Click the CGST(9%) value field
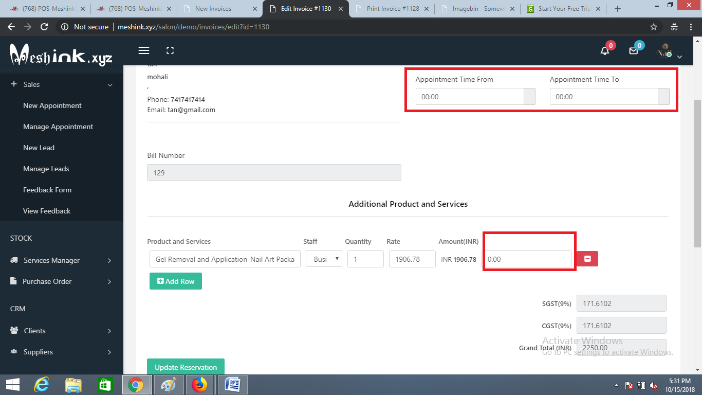Screen dimensions: 702x395 point(621,326)
